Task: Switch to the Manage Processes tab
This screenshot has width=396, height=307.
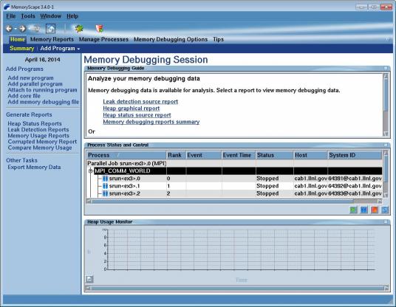Action: click(103, 39)
